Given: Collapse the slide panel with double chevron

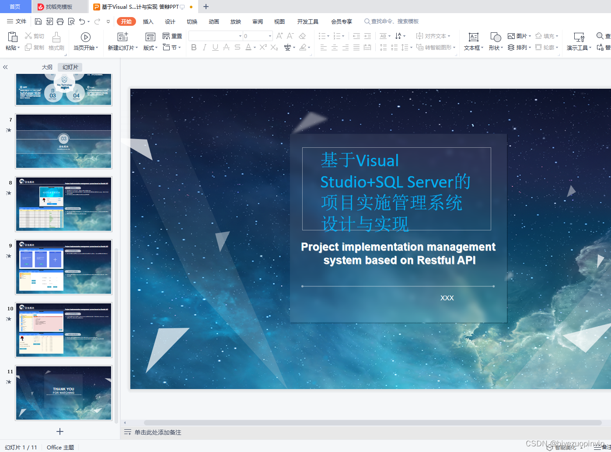Looking at the screenshot, I should pyautogui.click(x=5, y=67).
